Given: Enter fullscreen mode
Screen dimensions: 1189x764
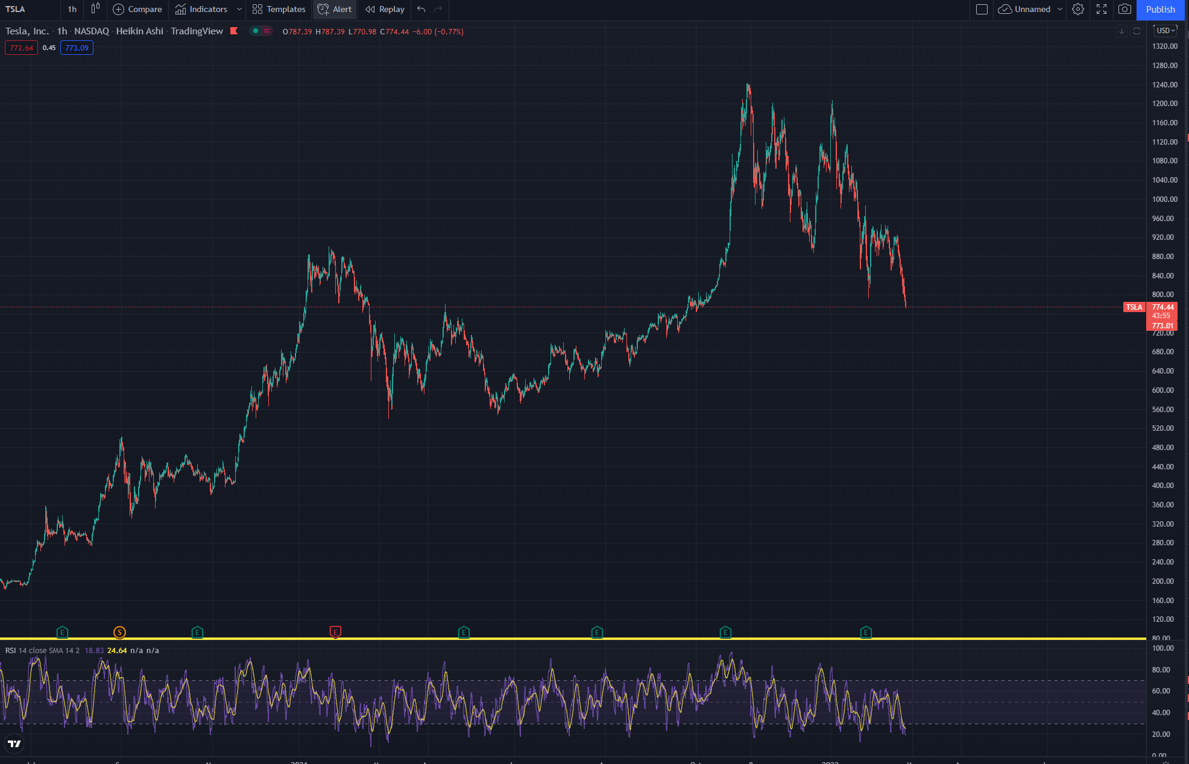Looking at the screenshot, I should [x=1102, y=9].
